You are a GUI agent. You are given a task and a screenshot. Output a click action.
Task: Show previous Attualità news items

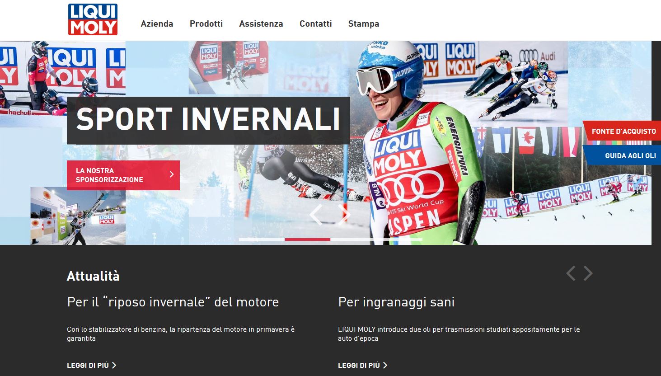coord(571,273)
